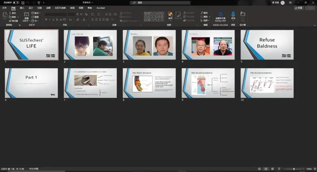Click Slide Sorter view icon in status bar
The width and height of the screenshot is (317, 172).
(266, 169)
